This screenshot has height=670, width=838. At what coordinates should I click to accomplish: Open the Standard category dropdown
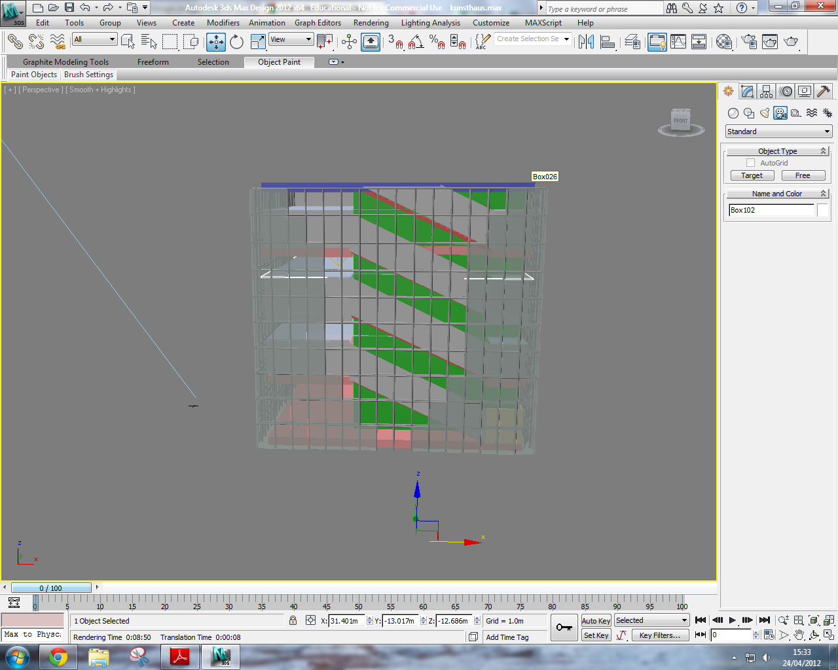click(778, 132)
